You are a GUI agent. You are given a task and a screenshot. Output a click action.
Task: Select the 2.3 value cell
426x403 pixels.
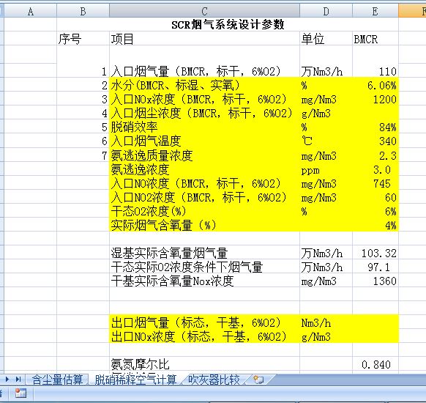375,155
